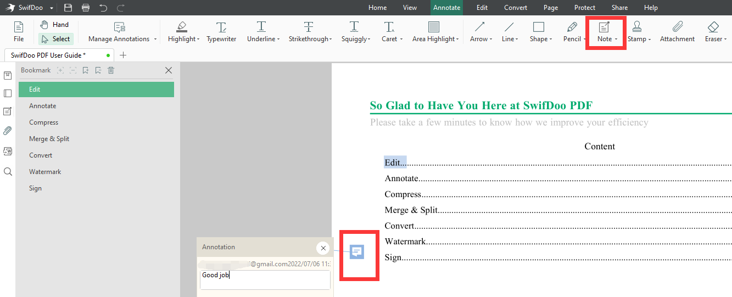Screen dimensions: 732x297
Task: Add a new tab with plus button
Action: (123, 55)
